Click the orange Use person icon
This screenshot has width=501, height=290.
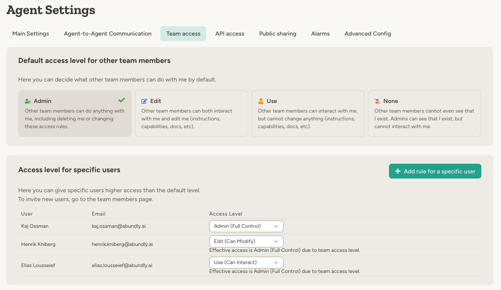pyautogui.click(x=260, y=100)
